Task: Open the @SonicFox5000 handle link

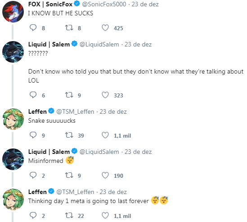Action: (104, 4)
